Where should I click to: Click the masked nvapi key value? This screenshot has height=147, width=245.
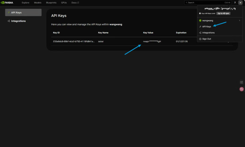pyautogui.click(x=152, y=41)
